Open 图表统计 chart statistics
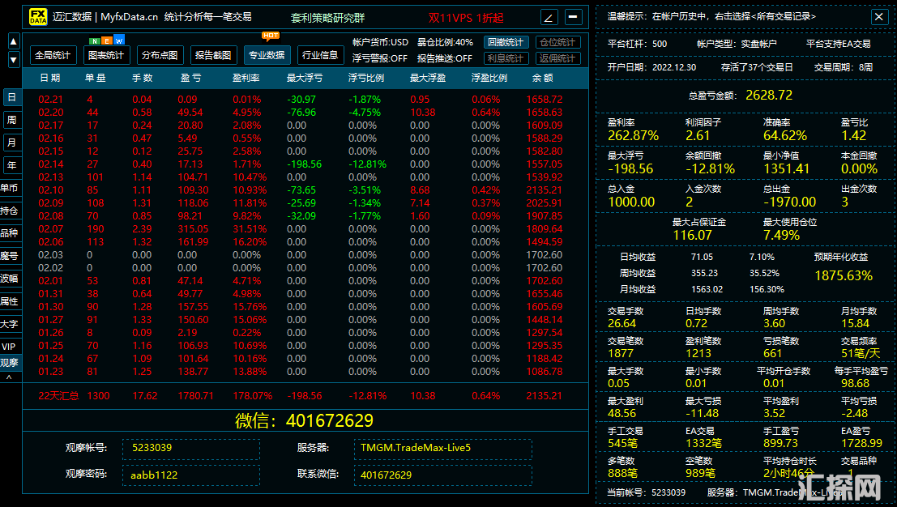The width and height of the screenshot is (897, 507). pyautogui.click(x=106, y=55)
